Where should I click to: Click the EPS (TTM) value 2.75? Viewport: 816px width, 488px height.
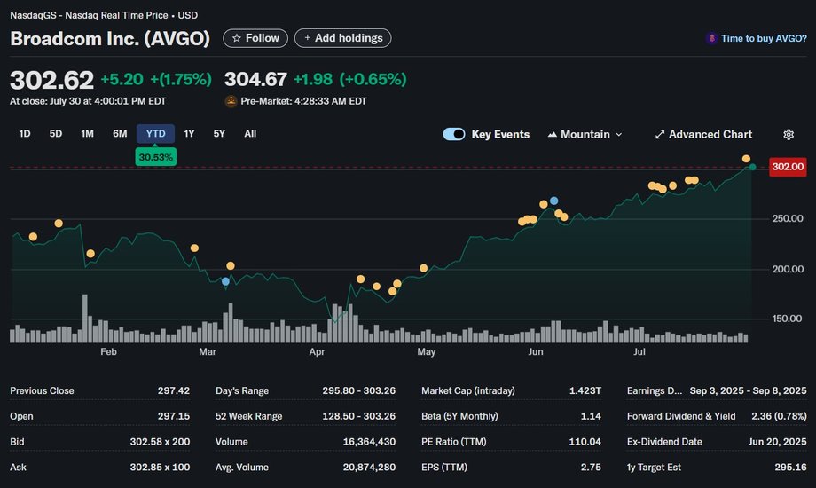[591, 468]
